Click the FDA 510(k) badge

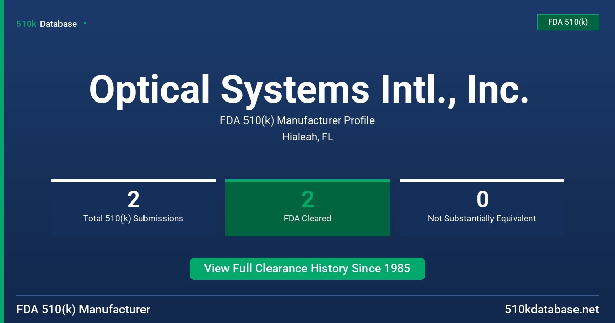[568, 22]
